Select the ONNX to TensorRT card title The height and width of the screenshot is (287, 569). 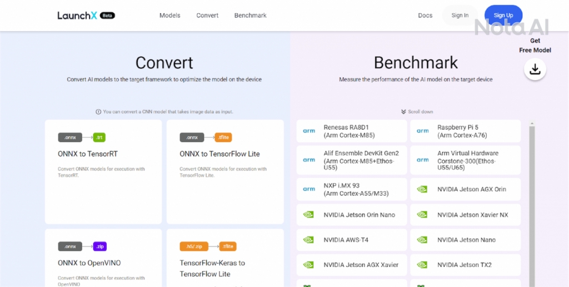(x=87, y=154)
